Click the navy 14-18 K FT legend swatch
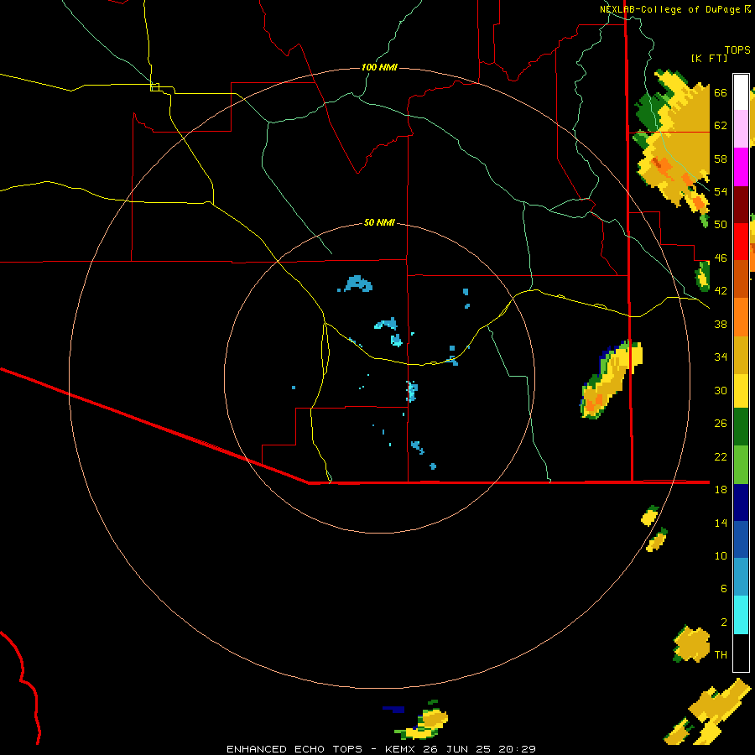This screenshot has width=755, height=755. point(741,502)
